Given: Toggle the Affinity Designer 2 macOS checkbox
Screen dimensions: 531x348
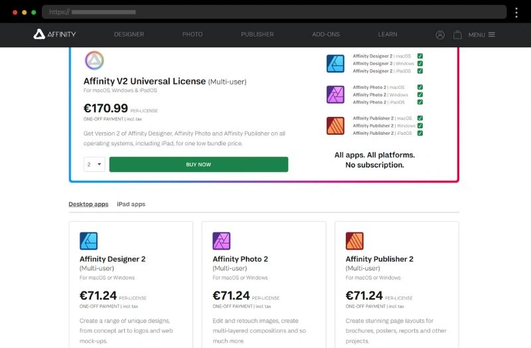Looking at the screenshot, I should [420, 56].
